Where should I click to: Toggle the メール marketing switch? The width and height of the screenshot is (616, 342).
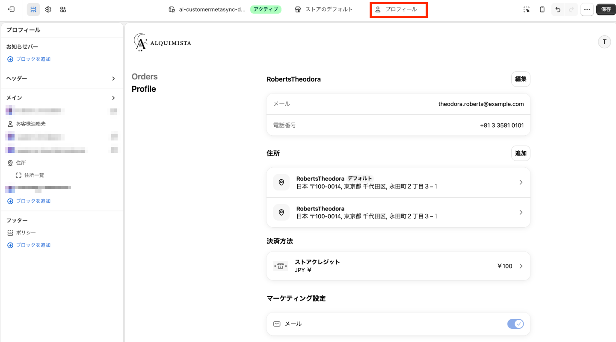(x=515, y=324)
